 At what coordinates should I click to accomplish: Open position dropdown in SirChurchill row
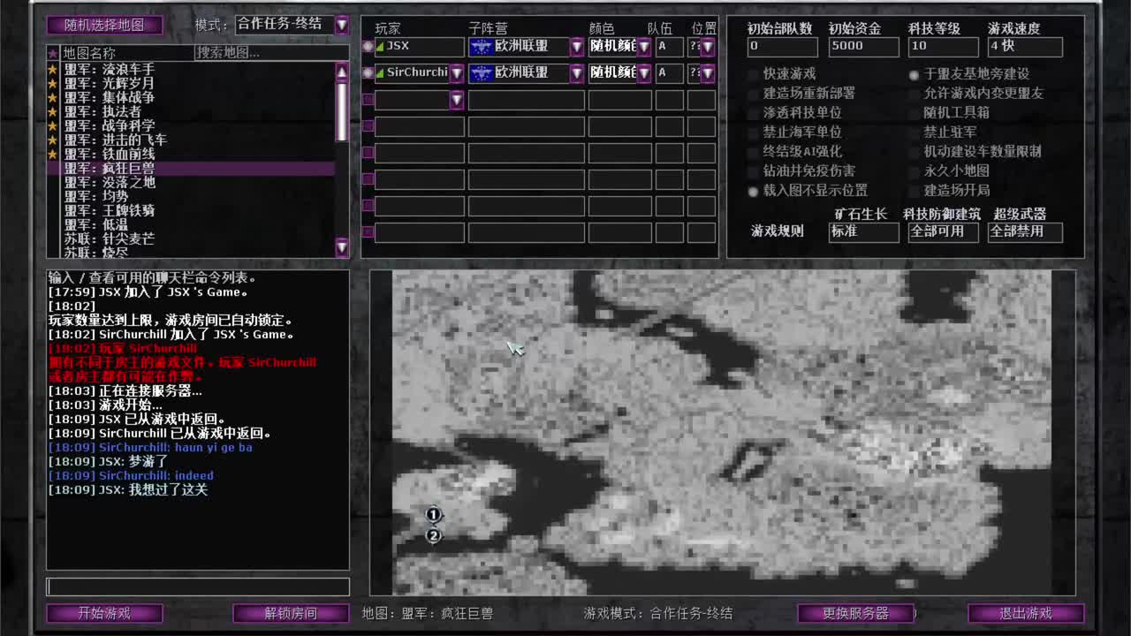[x=708, y=72]
